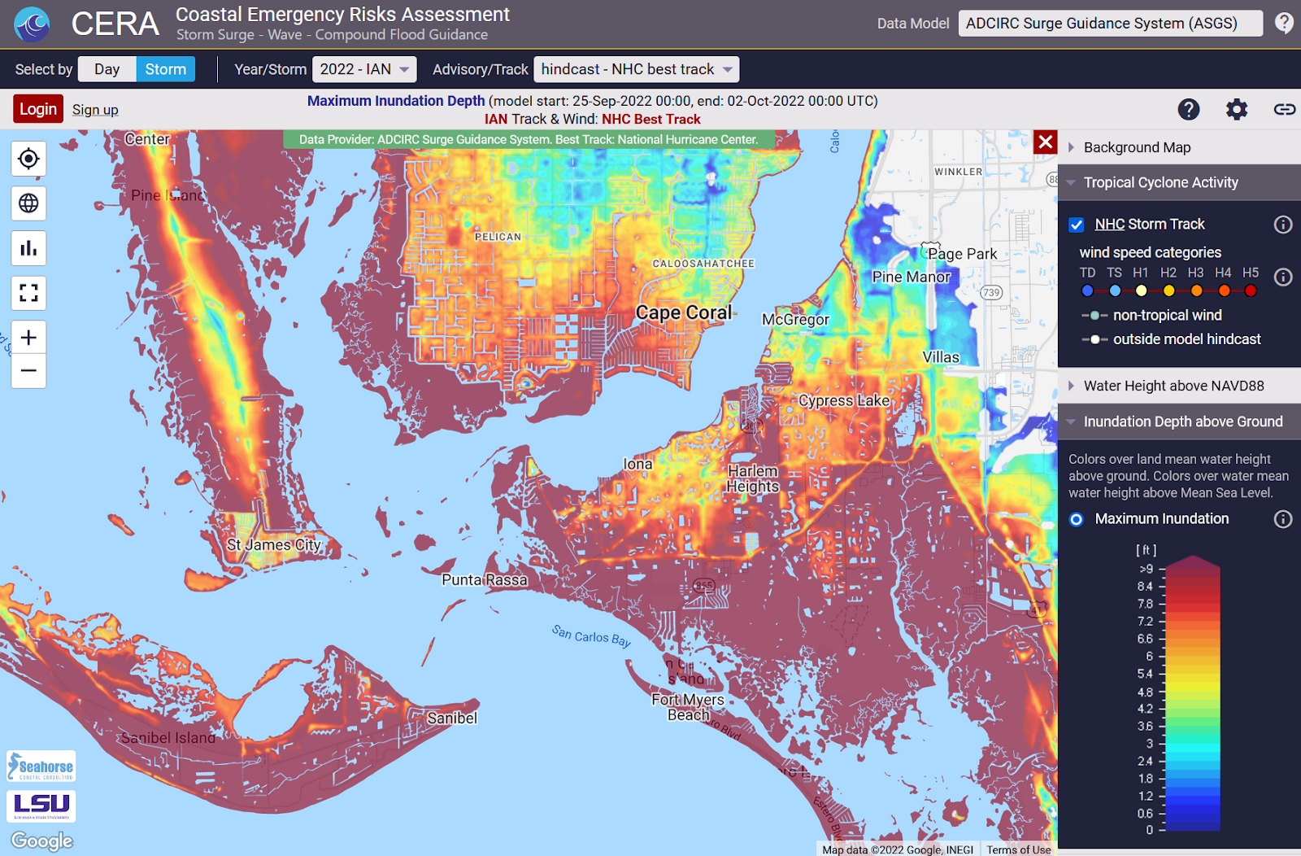The height and width of the screenshot is (856, 1301).
Task: Click the Login button
Action: point(38,109)
